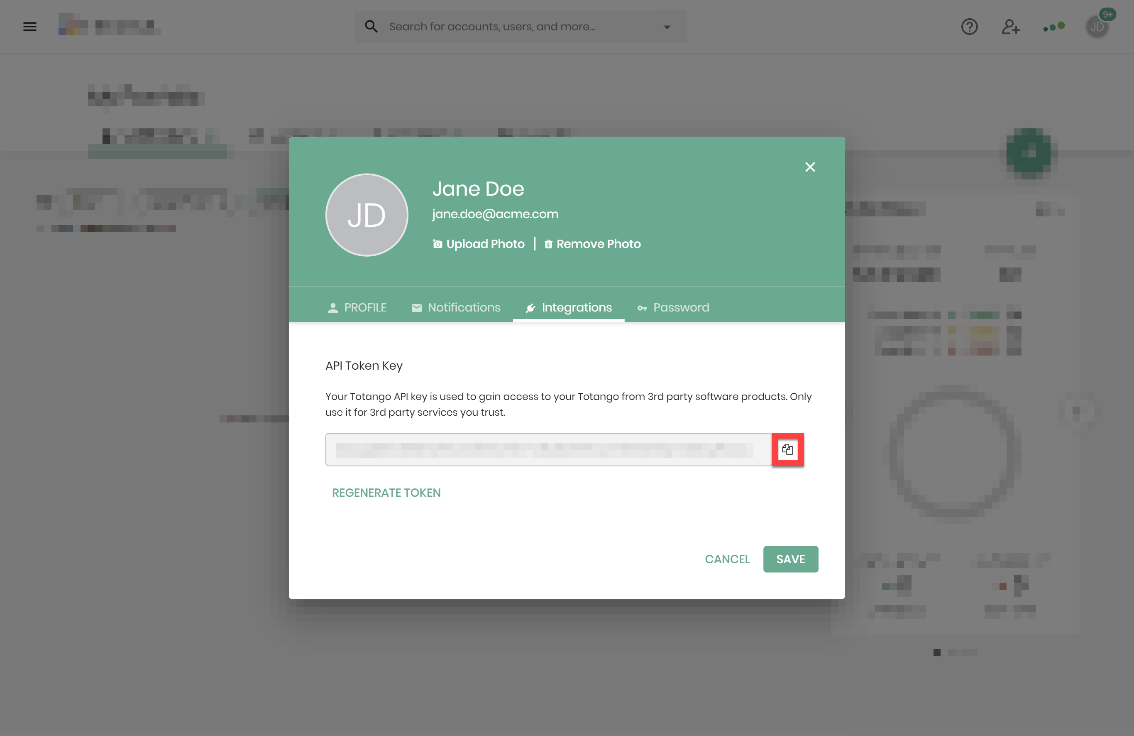Switch to the PROFILE tab
Viewport: 1134px width, 736px height.
click(x=357, y=307)
